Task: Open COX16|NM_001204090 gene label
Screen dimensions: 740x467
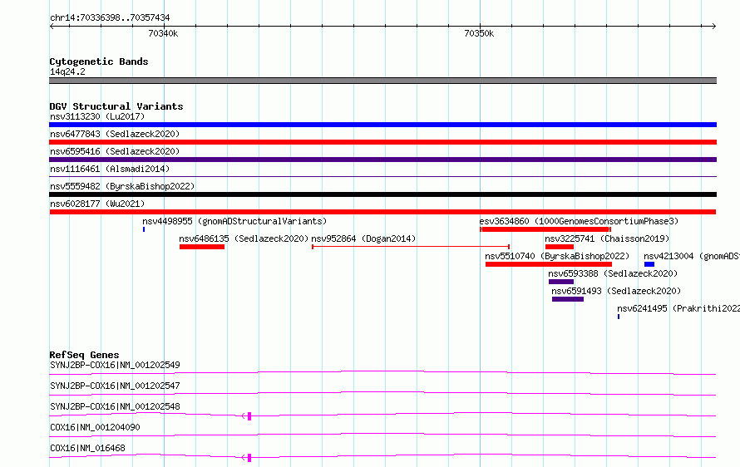Action: [95, 427]
